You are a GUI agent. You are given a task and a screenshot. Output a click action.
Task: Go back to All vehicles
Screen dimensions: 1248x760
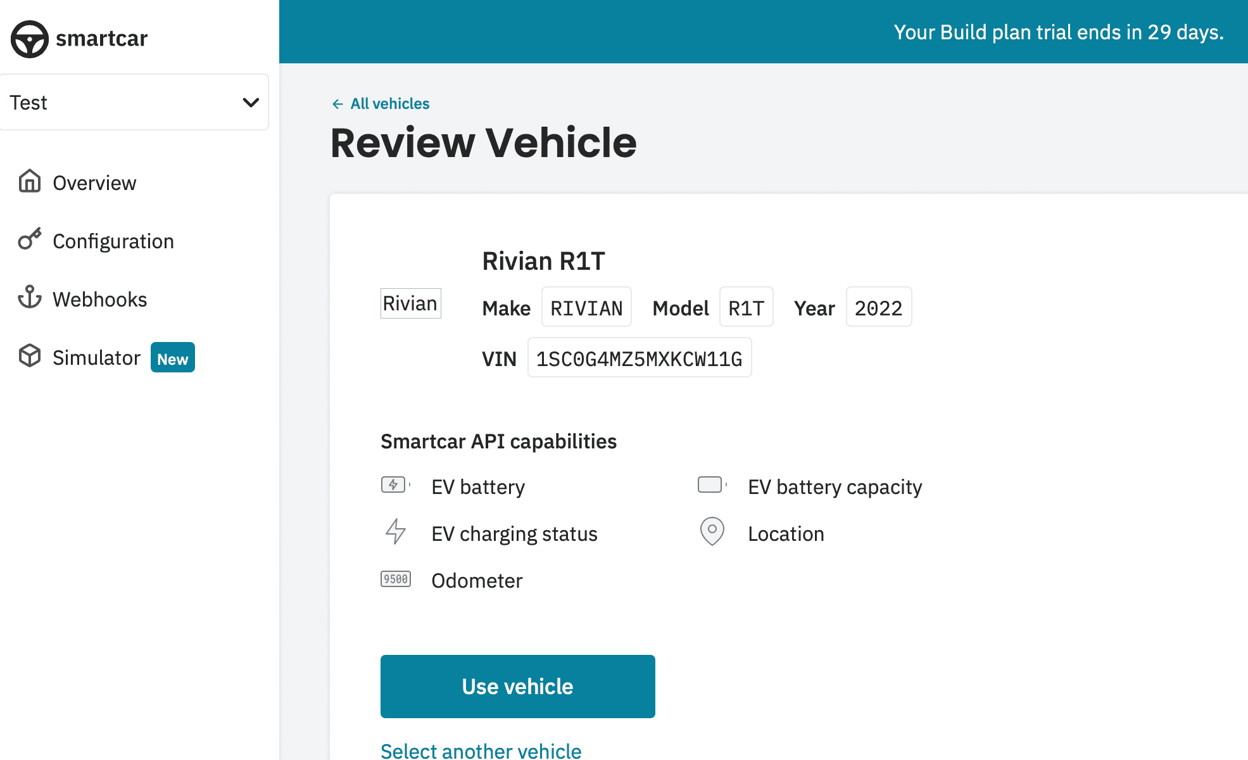[390, 104]
